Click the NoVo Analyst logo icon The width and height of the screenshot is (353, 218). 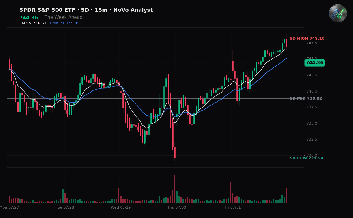[338, 13]
